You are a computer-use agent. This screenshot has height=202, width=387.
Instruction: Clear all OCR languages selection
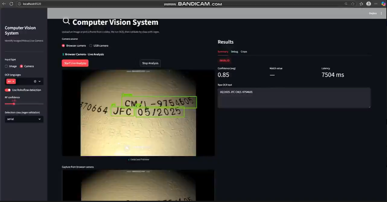35,81
